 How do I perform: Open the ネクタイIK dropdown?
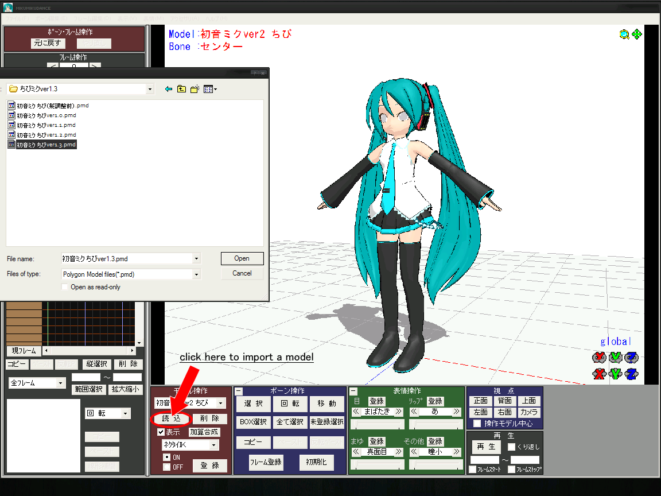pyautogui.click(x=213, y=445)
